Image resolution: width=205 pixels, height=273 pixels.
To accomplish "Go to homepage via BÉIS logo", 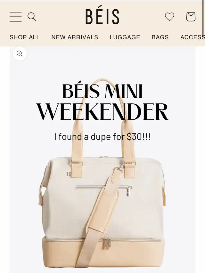I will (x=102, y=17).
